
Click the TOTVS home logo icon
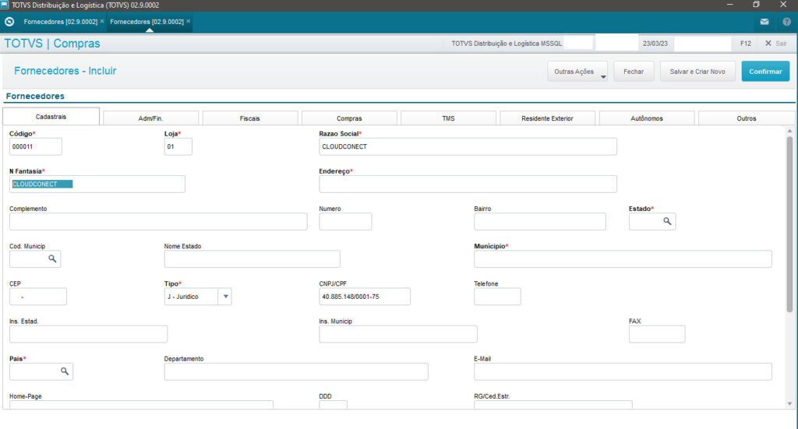click(9, 22)
